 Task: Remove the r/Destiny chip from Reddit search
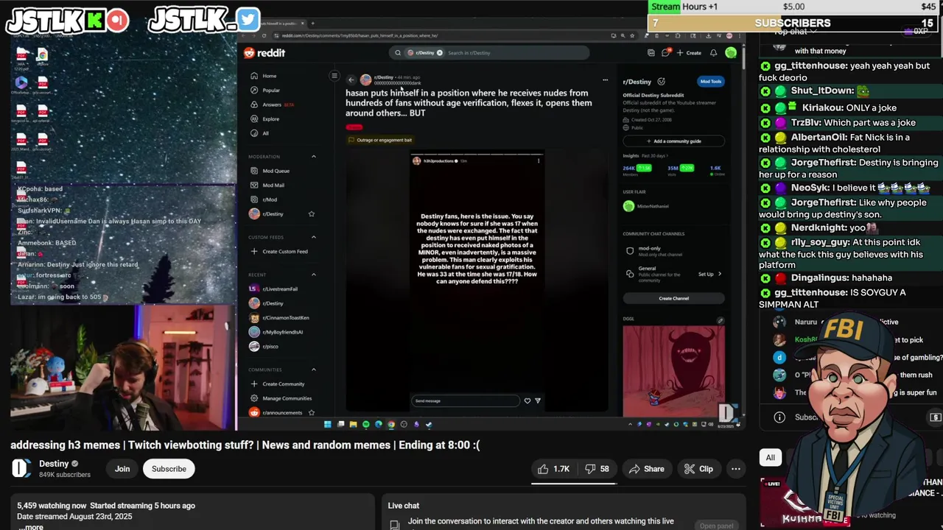click(x=440, y=53)
